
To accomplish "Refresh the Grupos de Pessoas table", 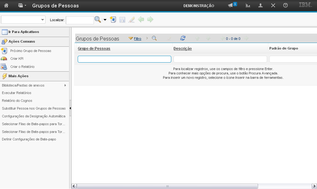I will 183,38.
